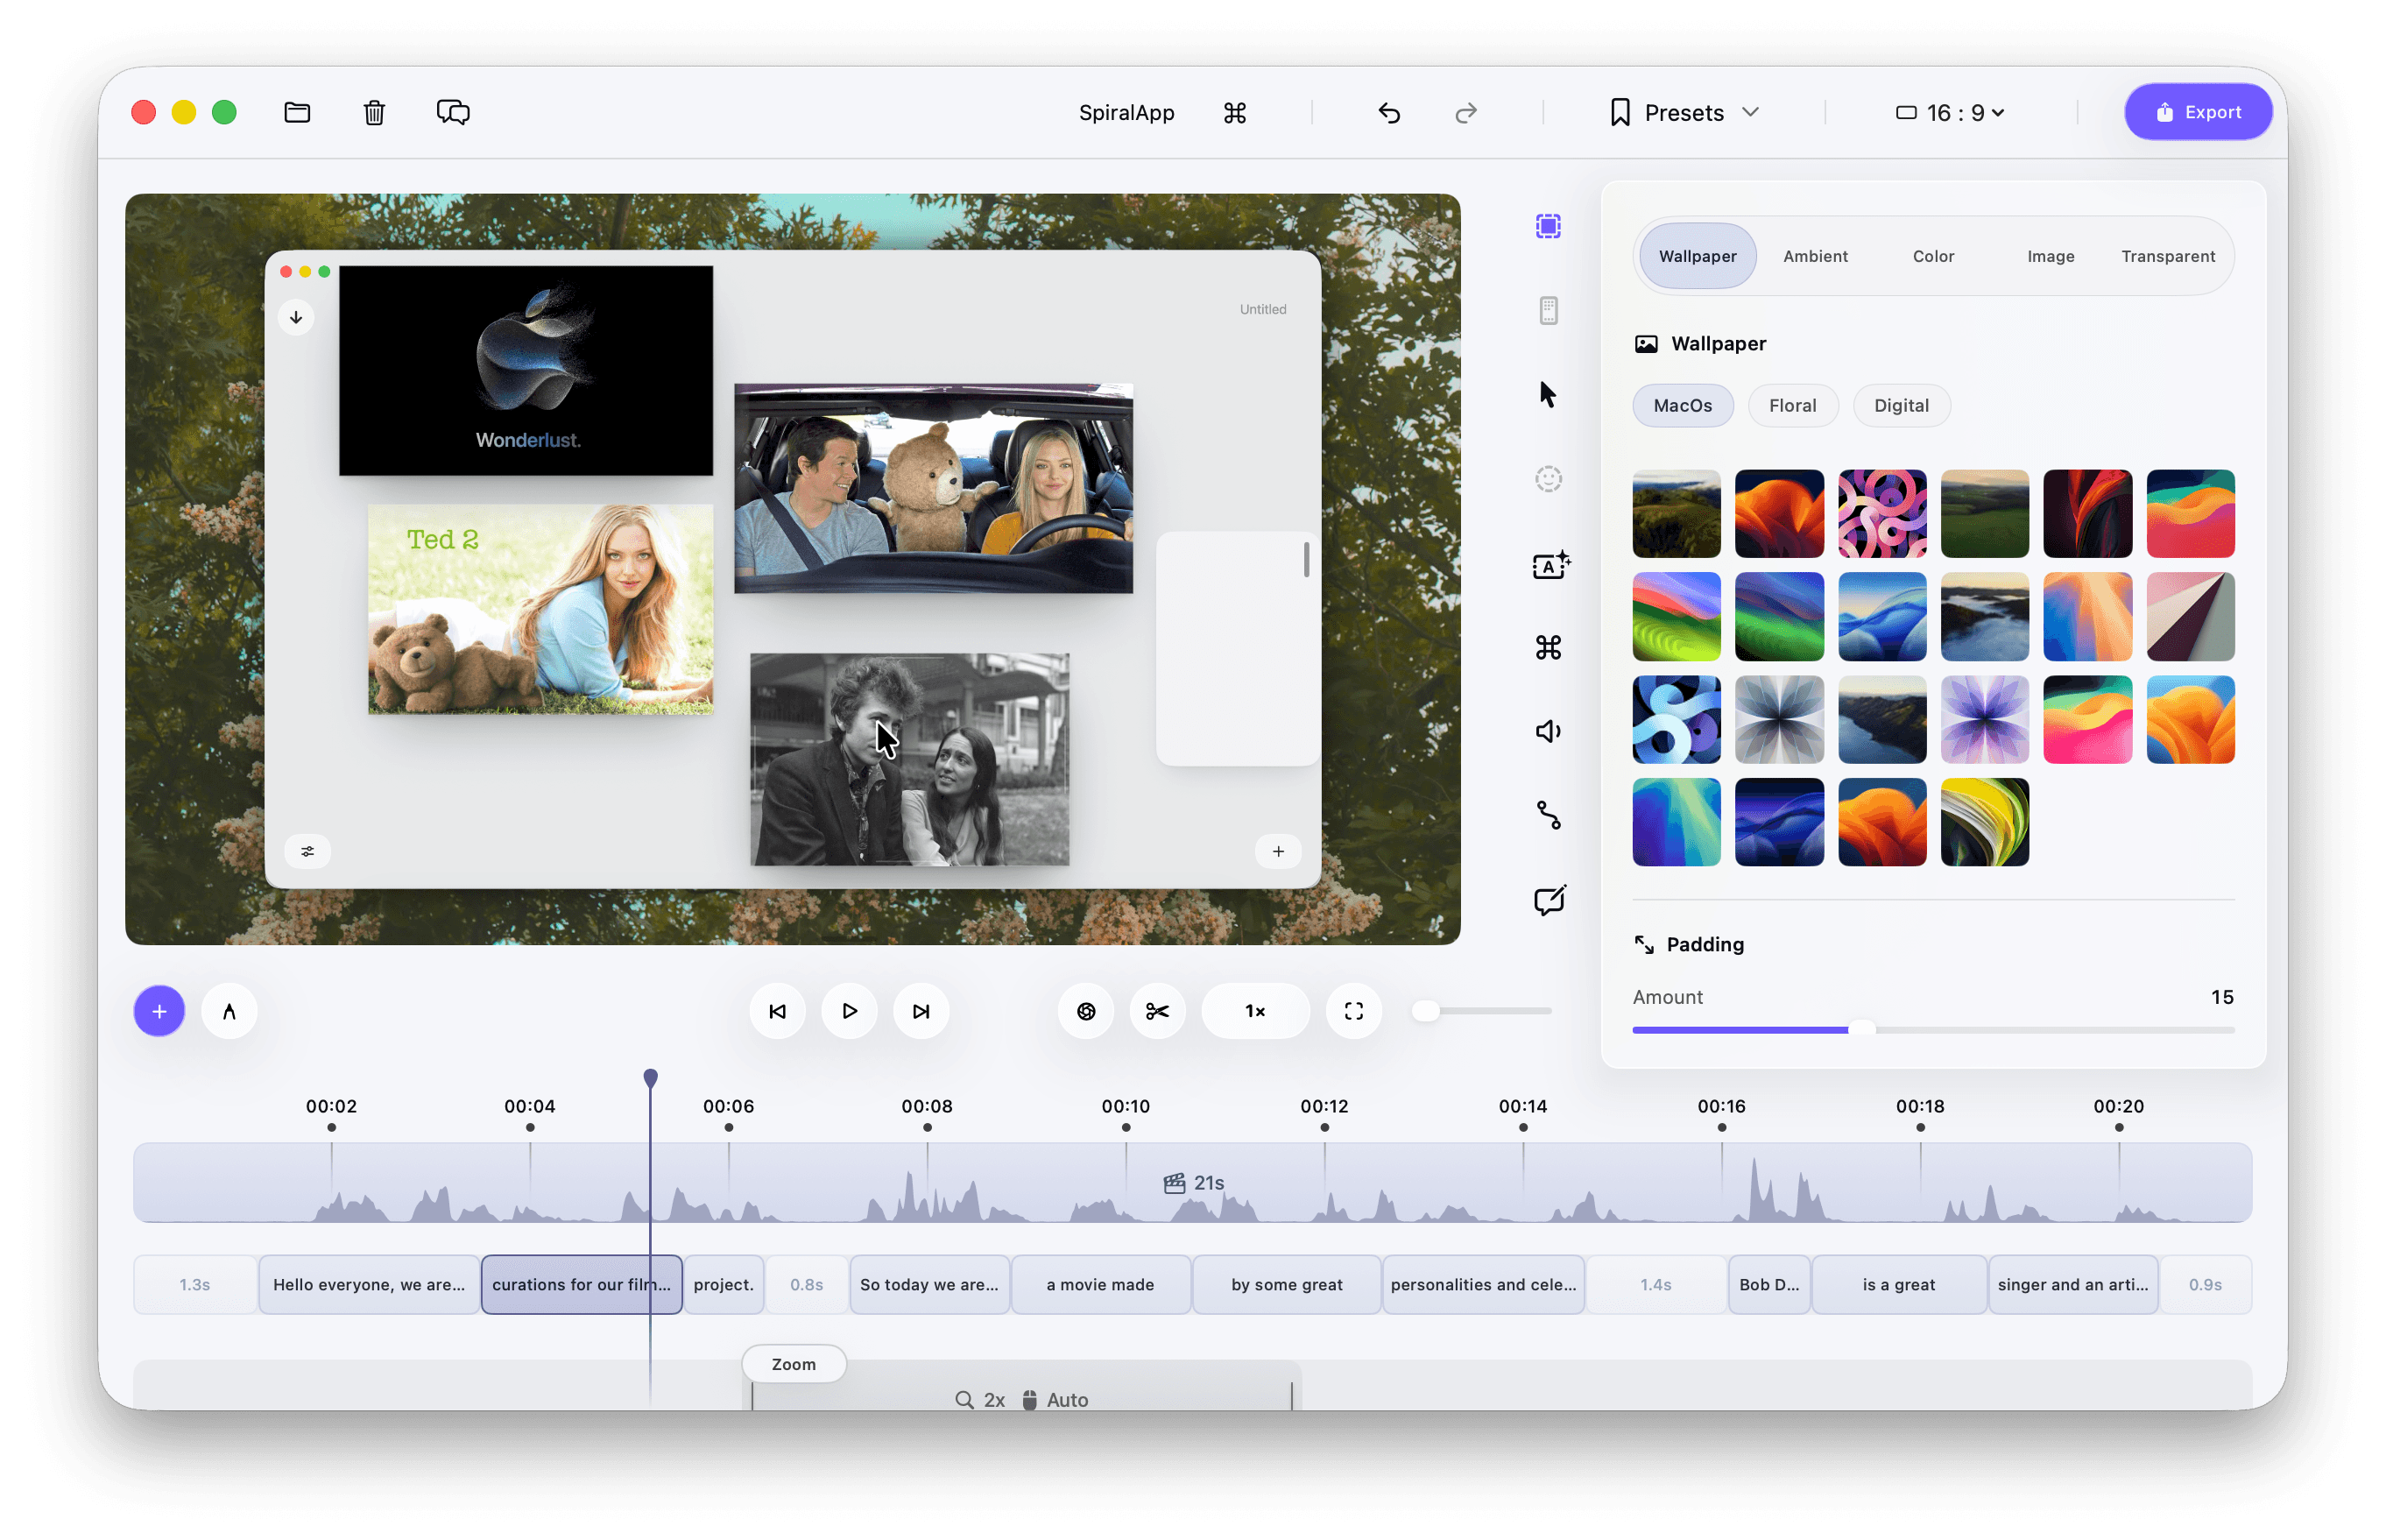
Task: Open the AI captions sidebar icon
Action: [1551, 565]
